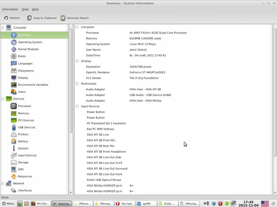Screen dimensions: 277x207
Task: Select the Boots power icon
Action: pos(14,56)
